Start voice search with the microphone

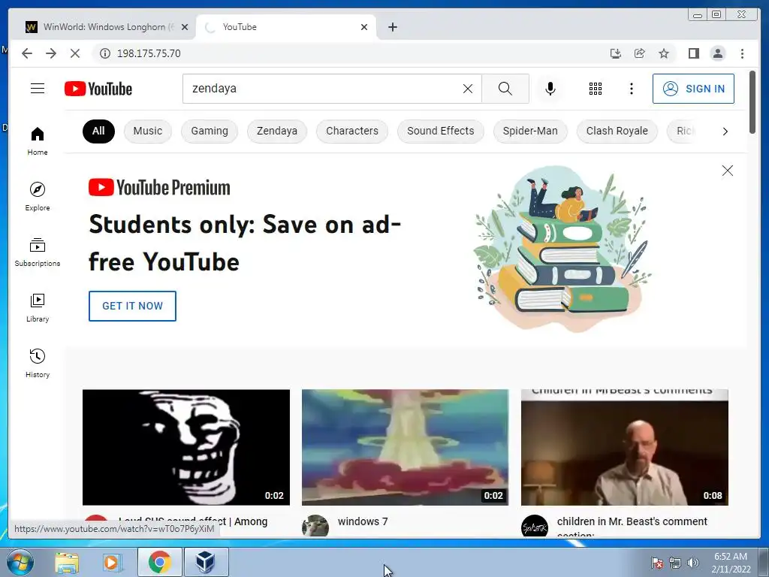click(x=550, y=89)
